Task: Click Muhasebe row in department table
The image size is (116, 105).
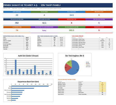Action: pyautogui.click(x=17, y=46)
